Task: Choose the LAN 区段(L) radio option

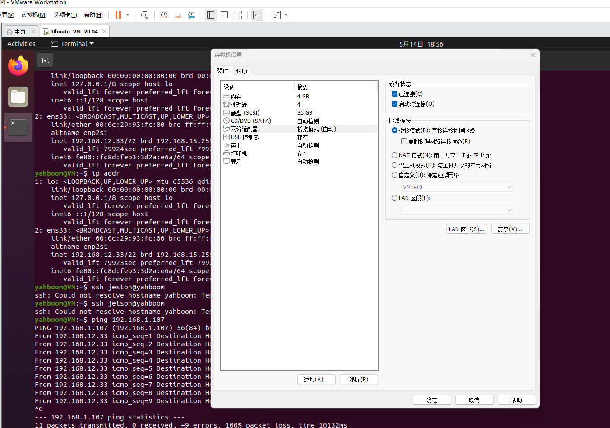Action: [395, 198]
